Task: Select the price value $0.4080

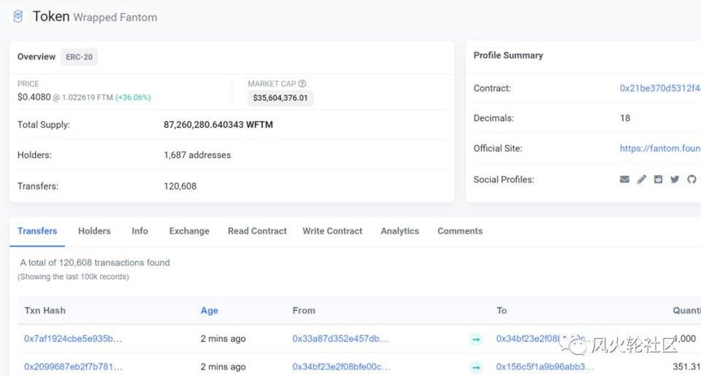Action: (34, 97)
